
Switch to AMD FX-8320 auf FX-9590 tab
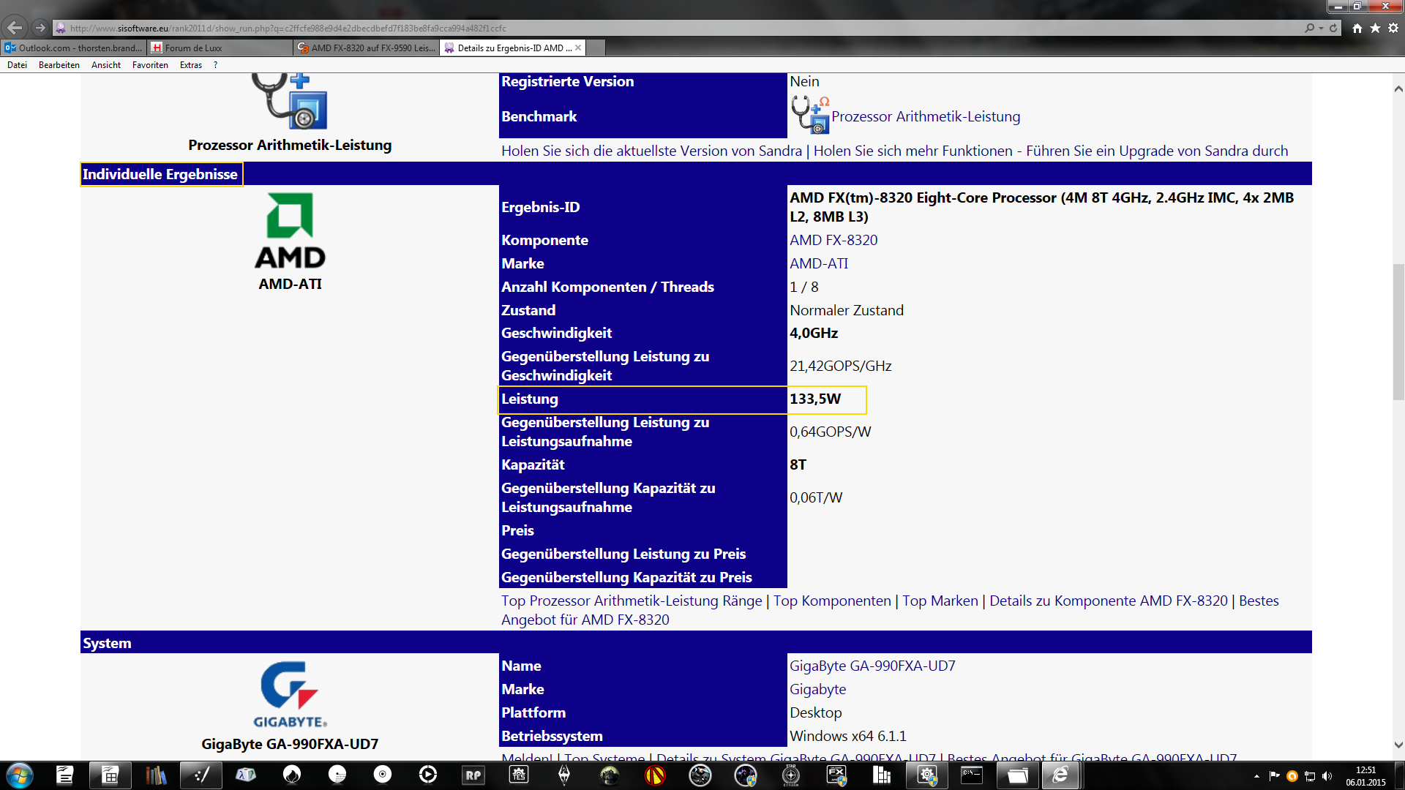(366, 48)
